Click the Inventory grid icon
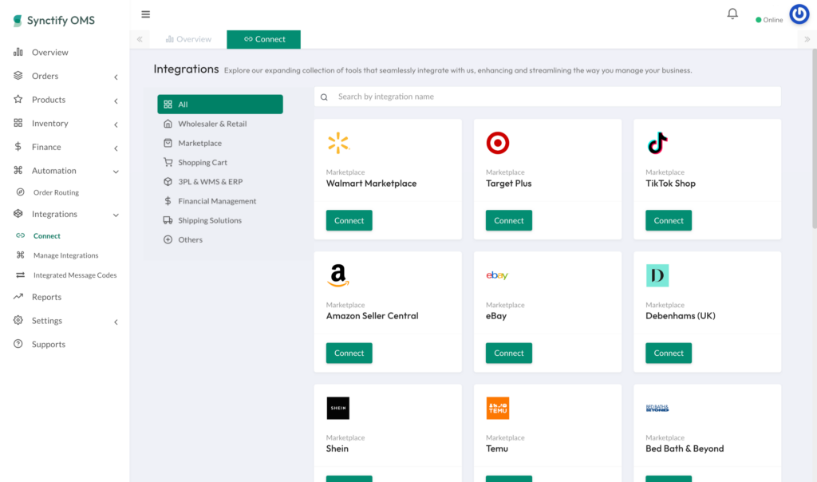The height and width of the screenshot is (482, 817). click(x=18, y=123)
